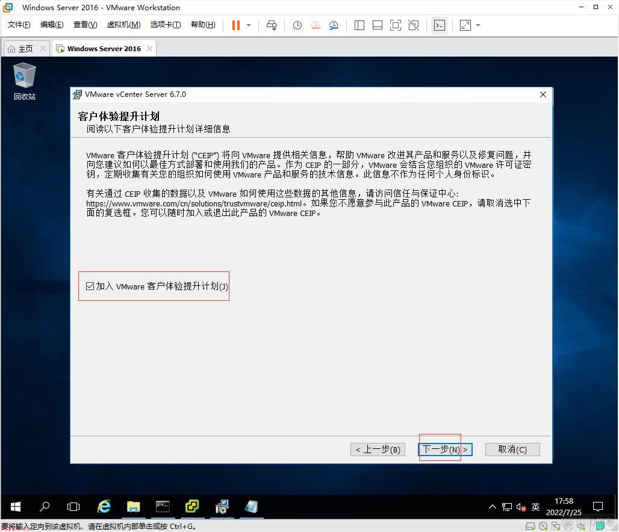The width and height of the screenshot is (619, 532).
Task: Click the vCenter dialog title icon
Action: point(77,94)
